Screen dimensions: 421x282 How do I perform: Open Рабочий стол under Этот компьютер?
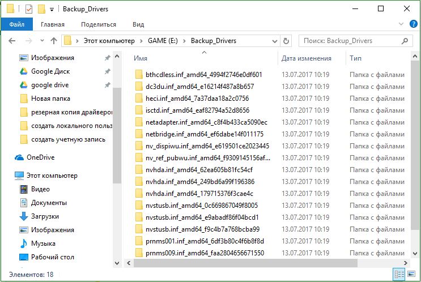point(52,257)
